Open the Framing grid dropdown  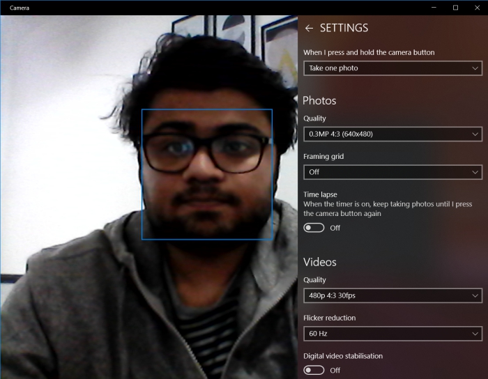[x=392, y=172]
